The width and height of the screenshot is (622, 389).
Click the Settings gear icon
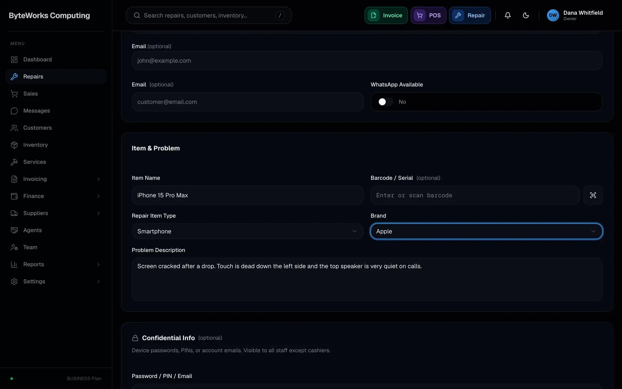coord(14,282)
